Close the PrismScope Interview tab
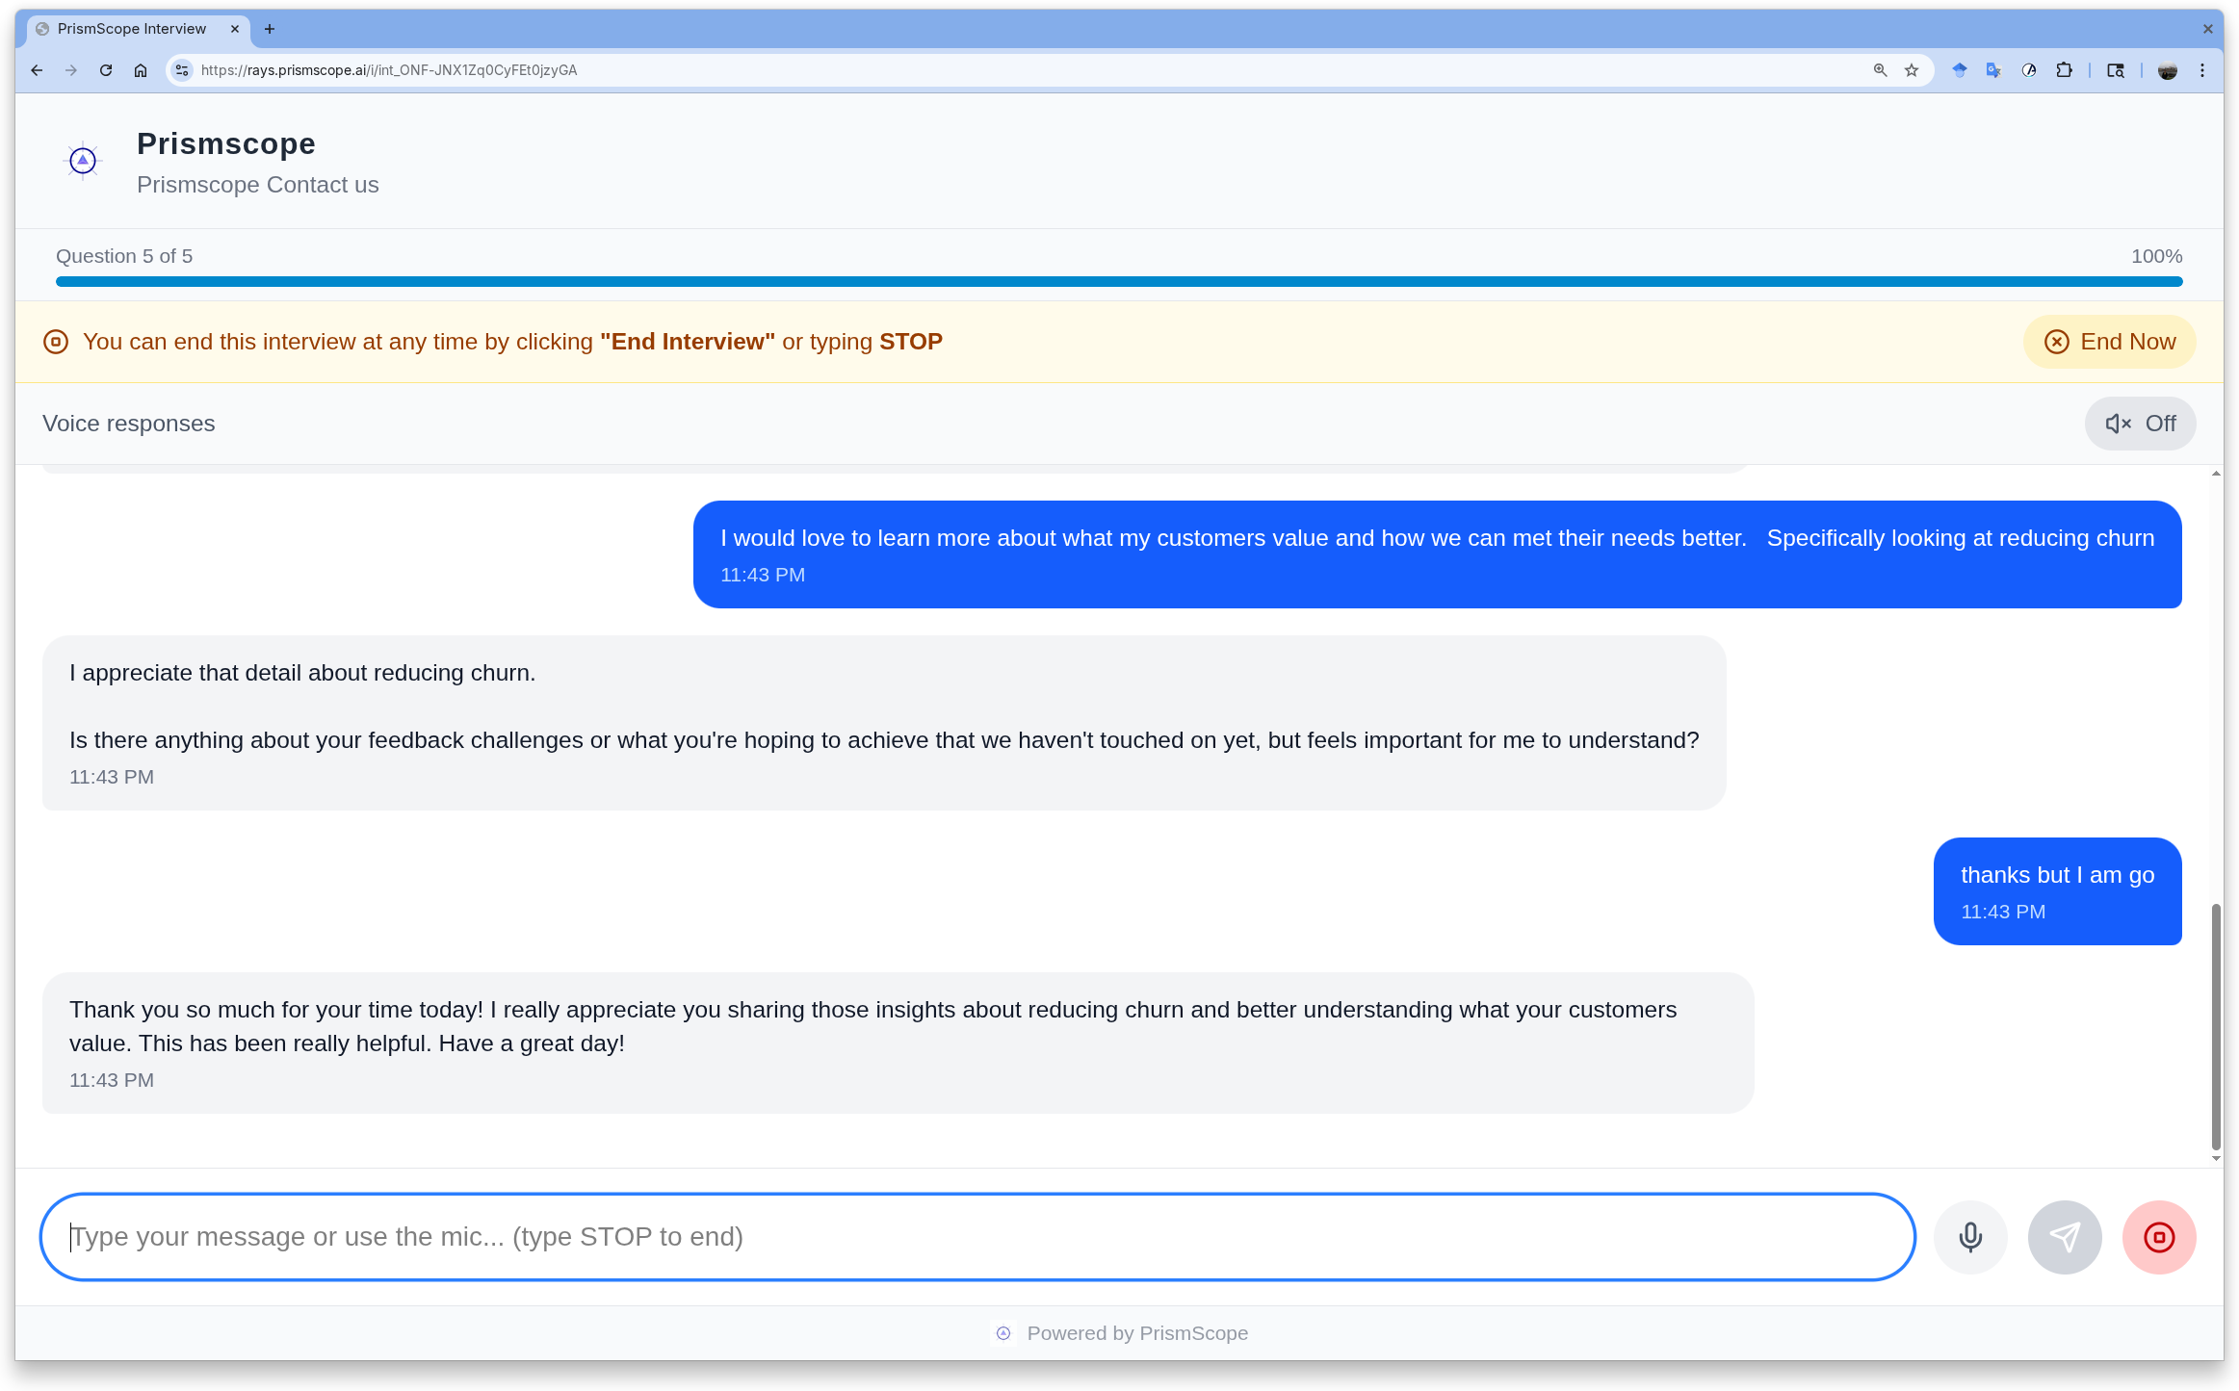2239x1391 pixels. click(x=235, y=29)
